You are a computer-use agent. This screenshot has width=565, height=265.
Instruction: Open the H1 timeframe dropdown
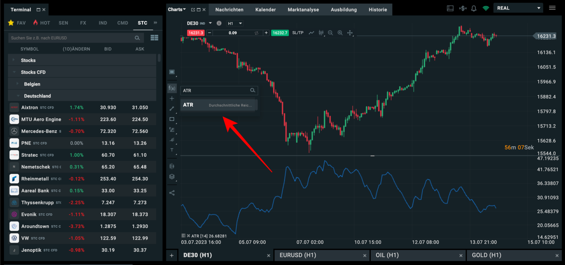pos(235,24)
